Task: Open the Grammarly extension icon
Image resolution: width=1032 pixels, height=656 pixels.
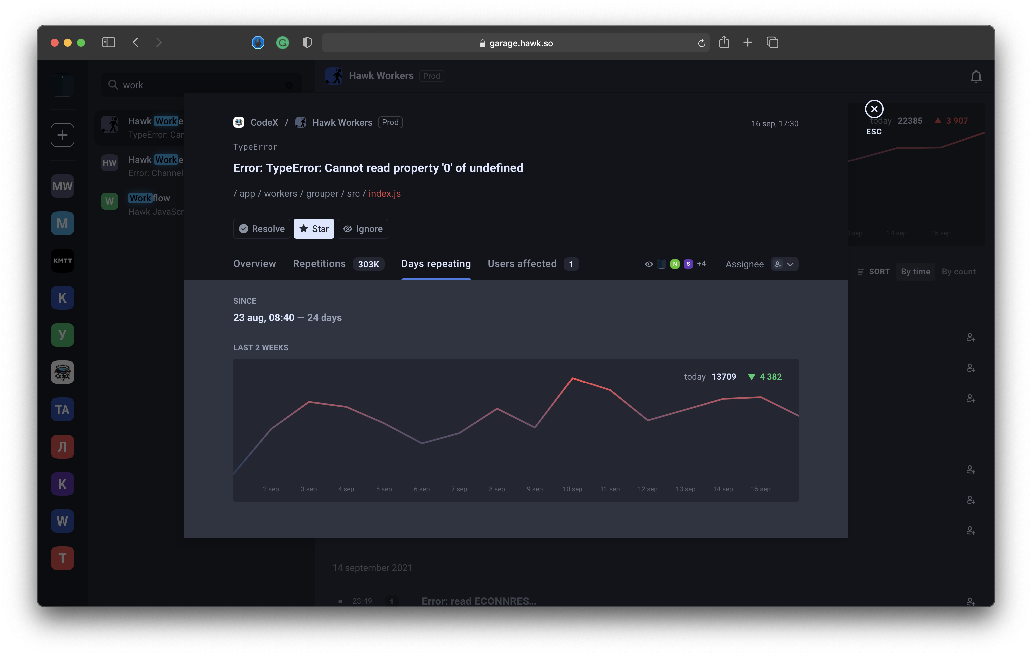Action: [282, 42]
